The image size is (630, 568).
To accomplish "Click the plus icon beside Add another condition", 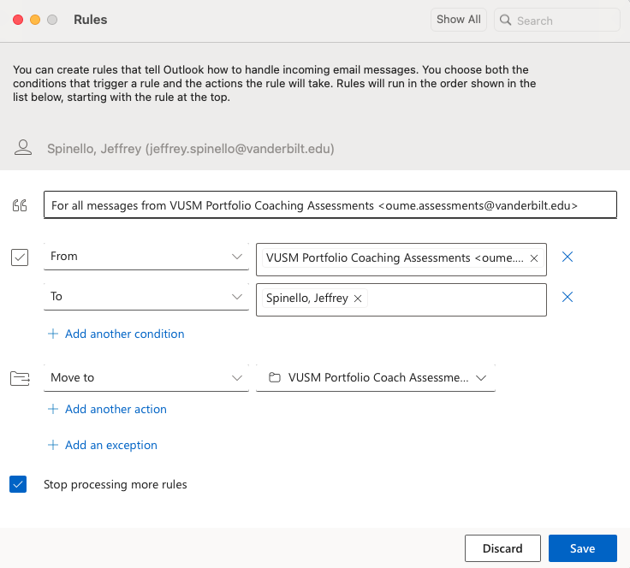I will coord(53,334).
